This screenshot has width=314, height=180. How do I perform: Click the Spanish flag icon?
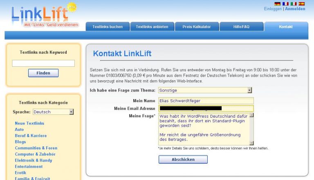coord(302,4)
